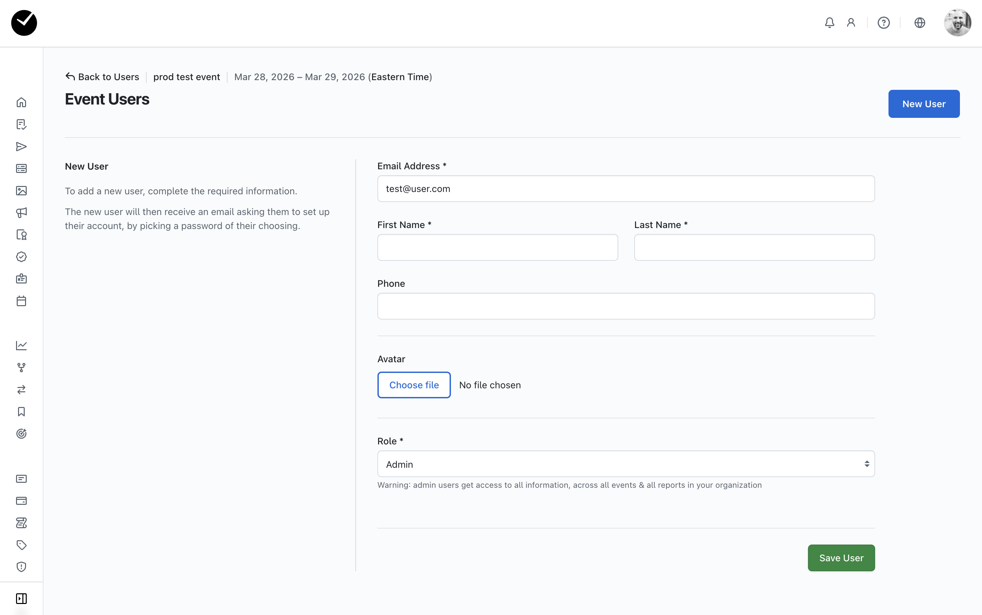This screenshot has width=982, height=615.
Task: Open the shield alert icon in sidebar
Action: [x=21, y=567]
